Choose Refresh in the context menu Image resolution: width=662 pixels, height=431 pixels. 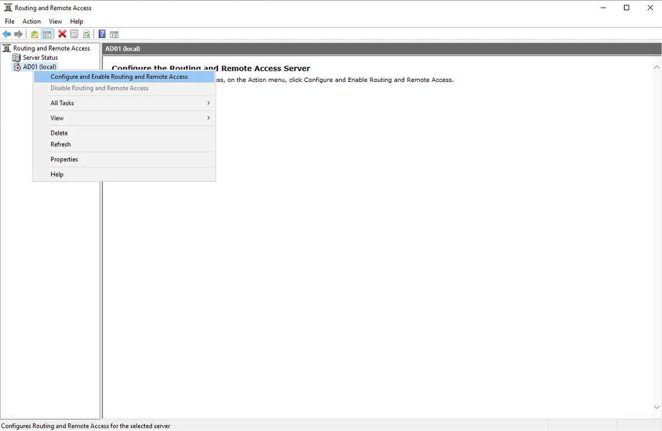61,144
